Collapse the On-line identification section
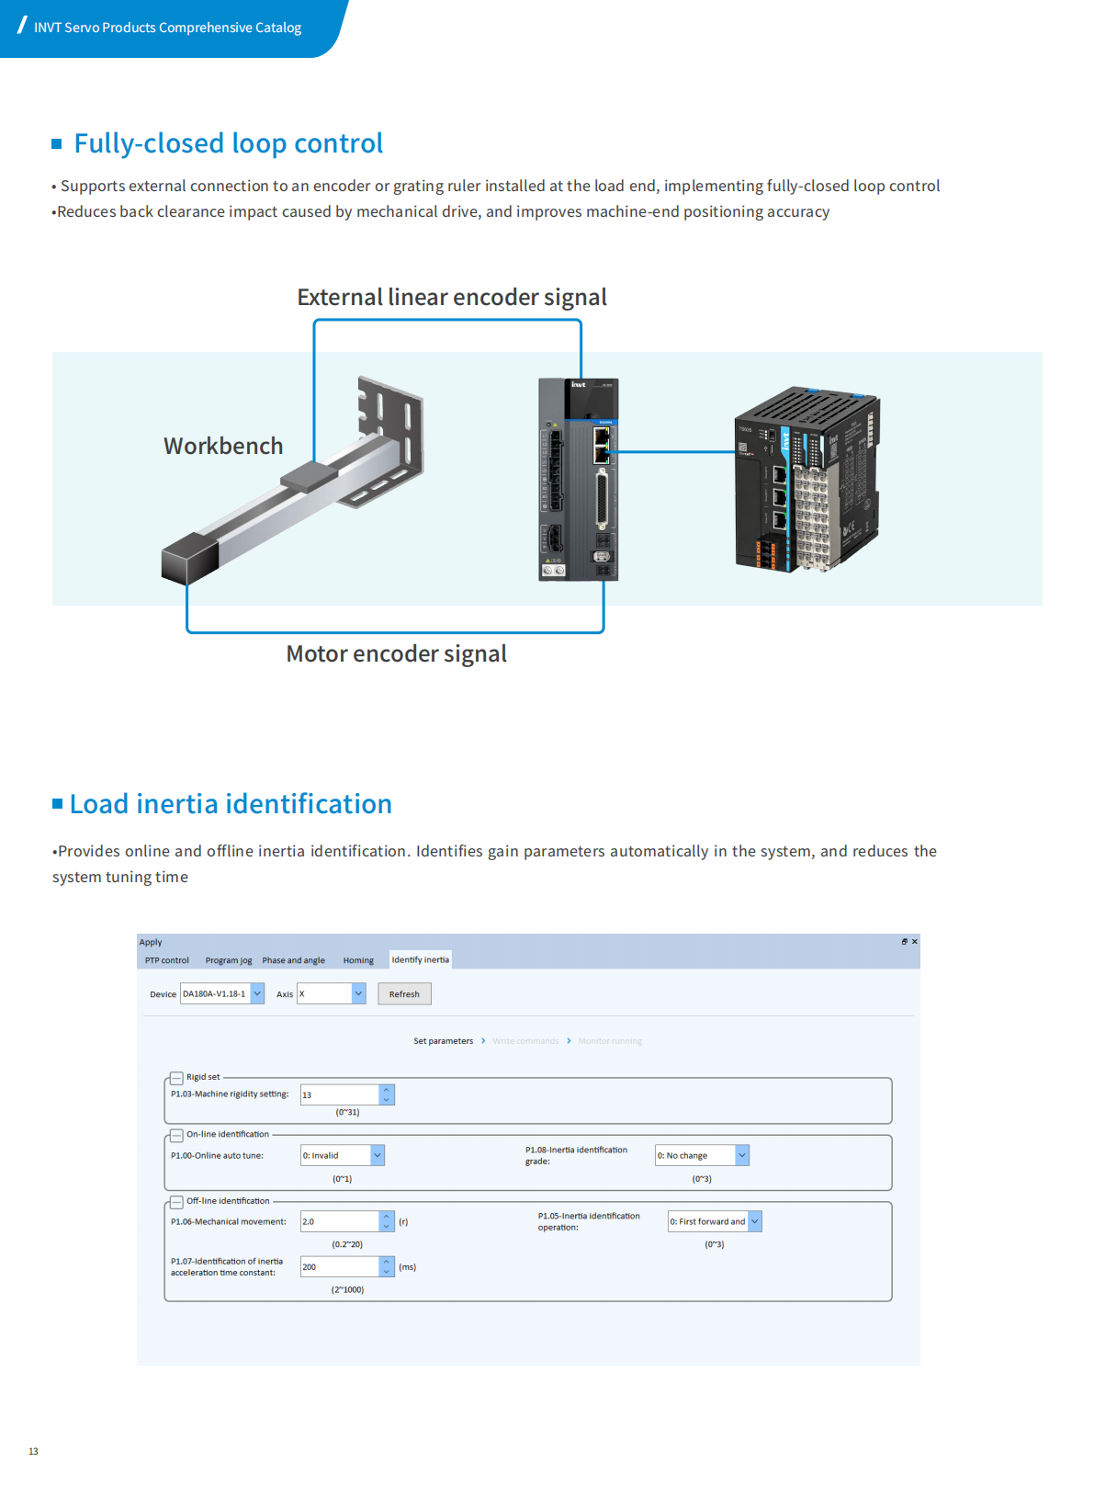This screenshot has width=1094, height=1485. coord(176,1135)
